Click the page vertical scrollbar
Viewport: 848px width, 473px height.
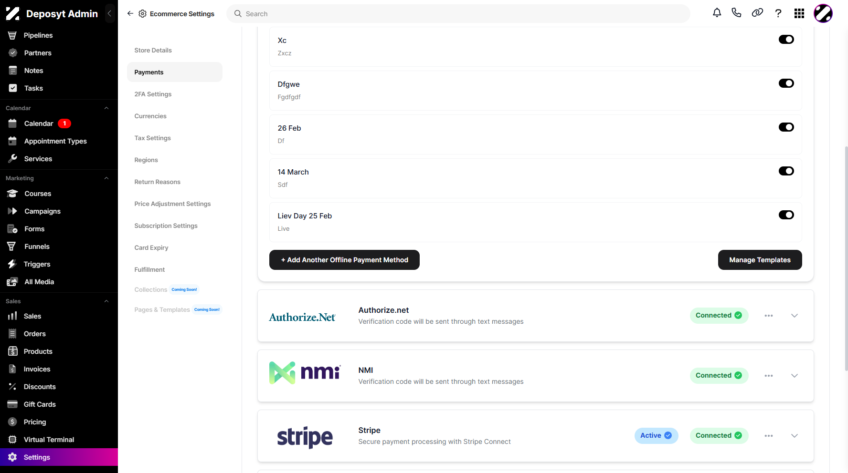(x=846, y=257)
